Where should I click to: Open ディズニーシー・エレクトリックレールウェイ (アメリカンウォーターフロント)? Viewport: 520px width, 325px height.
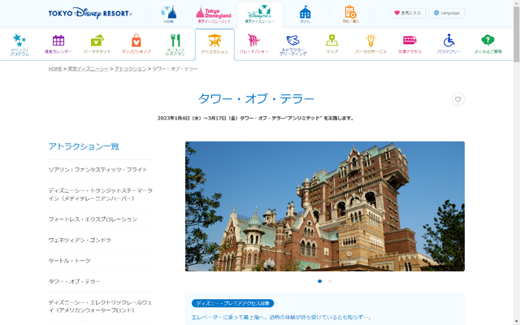pos(101,306)
